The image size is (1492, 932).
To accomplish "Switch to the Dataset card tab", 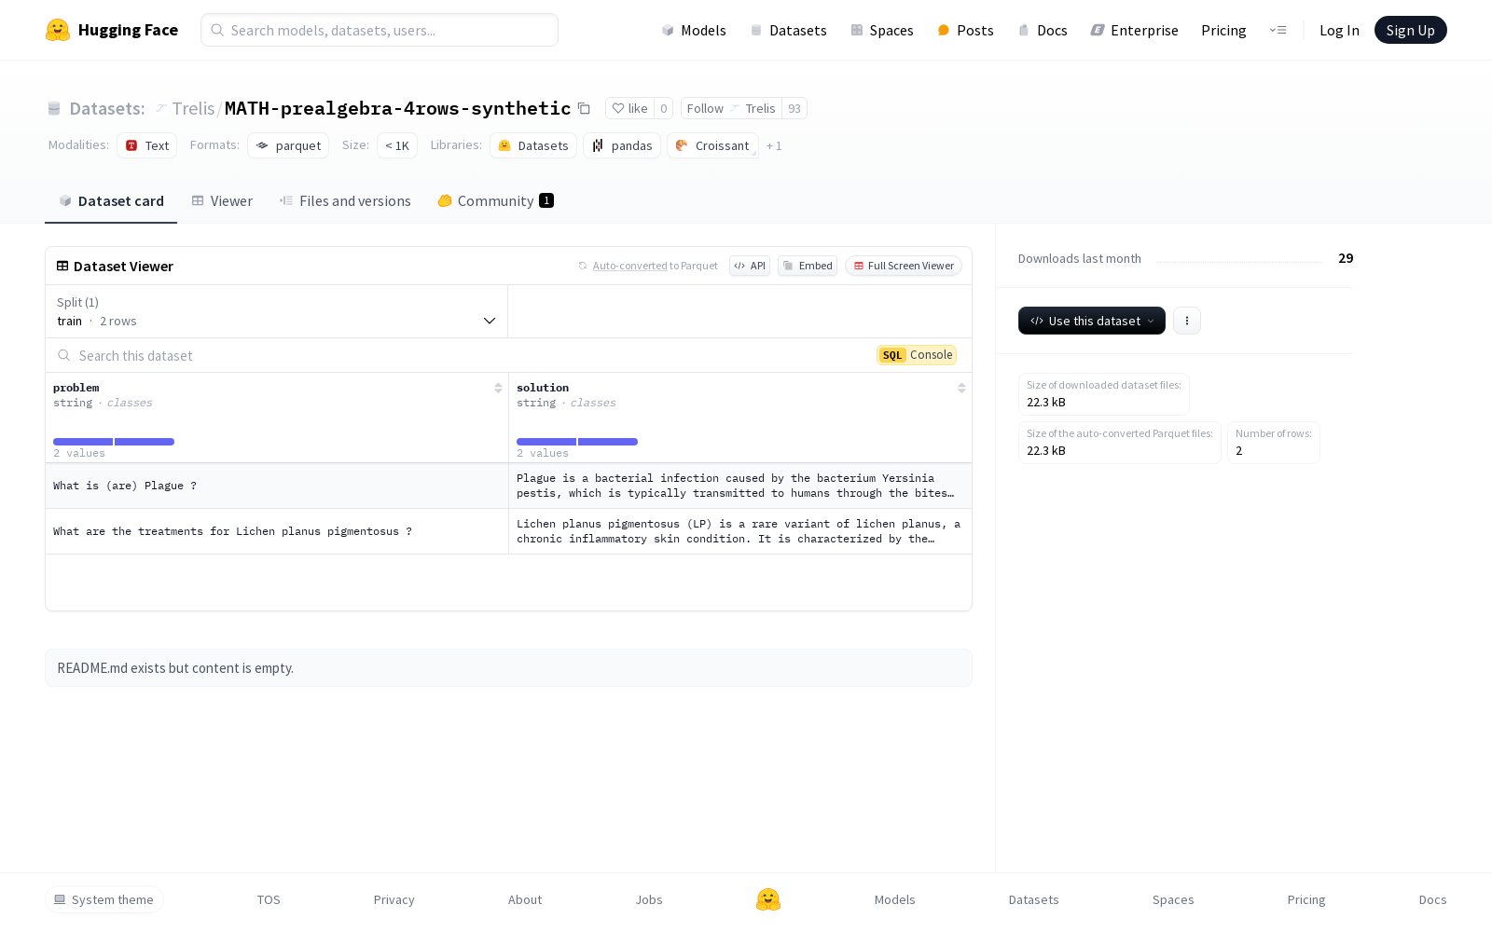I will (x=111, y=201).
